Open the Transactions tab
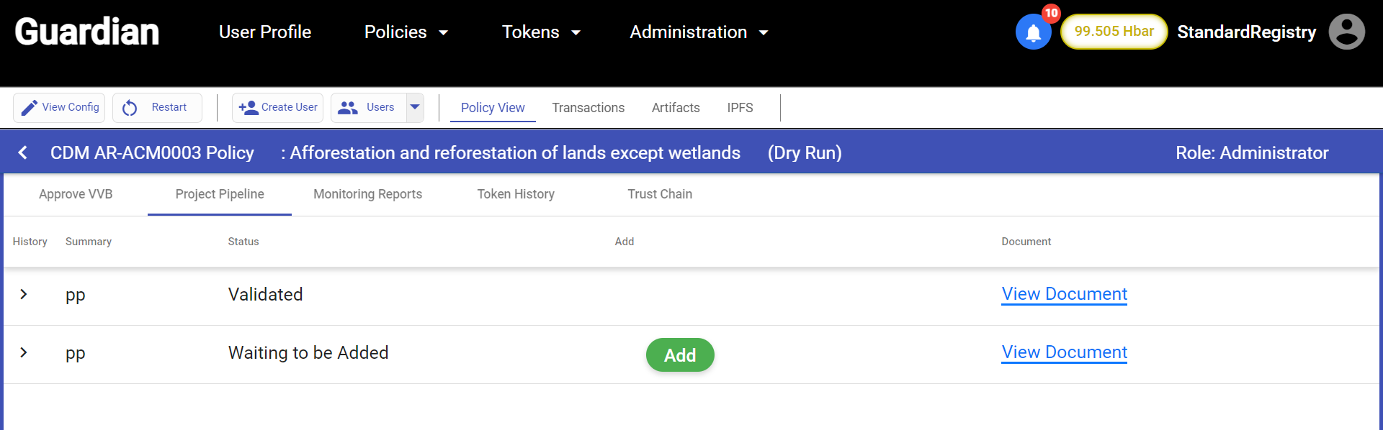 (588, 108)
